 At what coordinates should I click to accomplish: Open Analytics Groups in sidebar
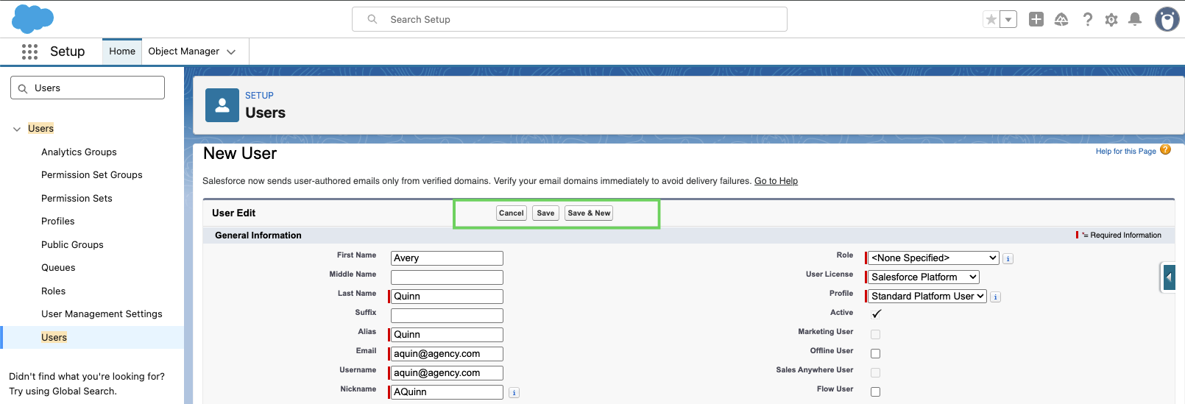[x=79, y=152]
